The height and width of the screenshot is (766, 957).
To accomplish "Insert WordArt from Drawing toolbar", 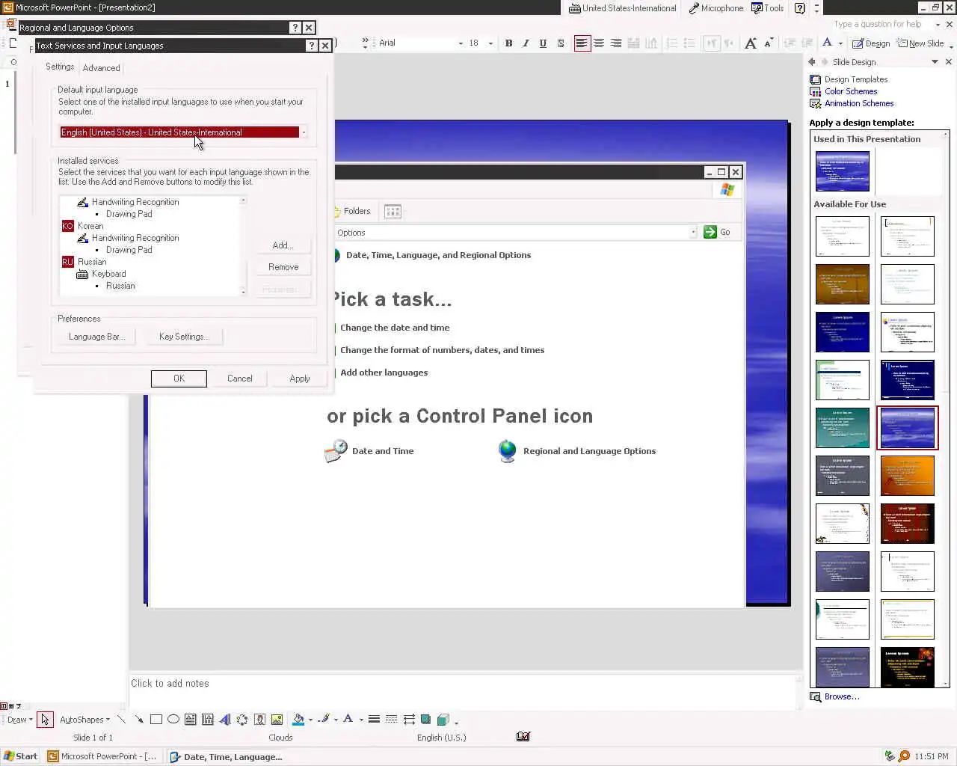I will point(224,720).
